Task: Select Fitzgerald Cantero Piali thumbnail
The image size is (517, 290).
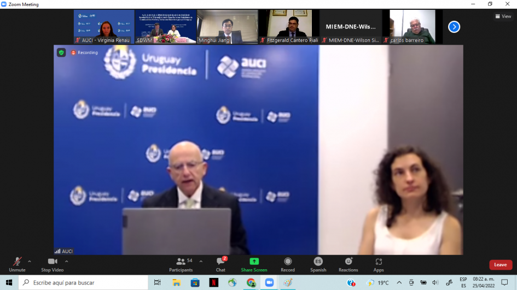Action: click(289, 27)
